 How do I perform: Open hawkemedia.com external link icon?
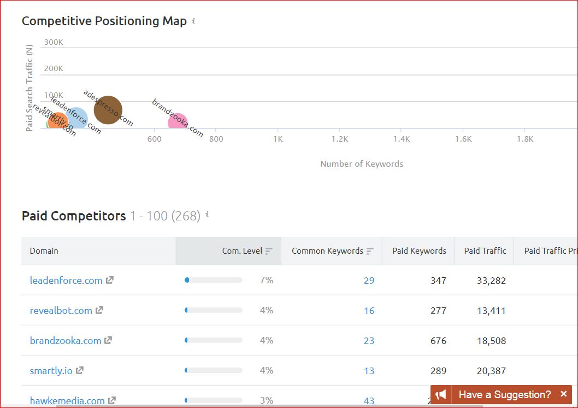(x=112, y=400)
